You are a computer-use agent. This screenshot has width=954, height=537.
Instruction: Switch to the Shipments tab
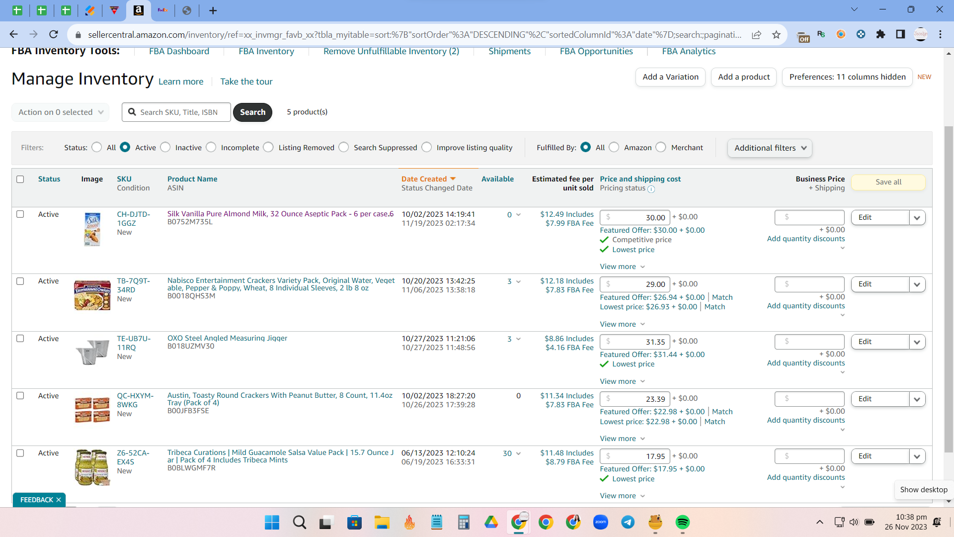(509, 51)
